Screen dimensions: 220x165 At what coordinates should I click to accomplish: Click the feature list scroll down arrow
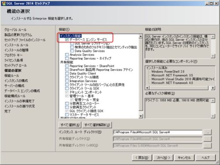click(x=141, y=116)
